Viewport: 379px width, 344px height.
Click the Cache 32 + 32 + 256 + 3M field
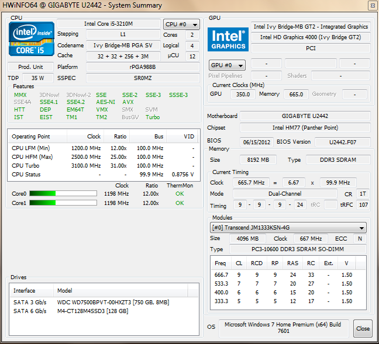click(123, 56)
